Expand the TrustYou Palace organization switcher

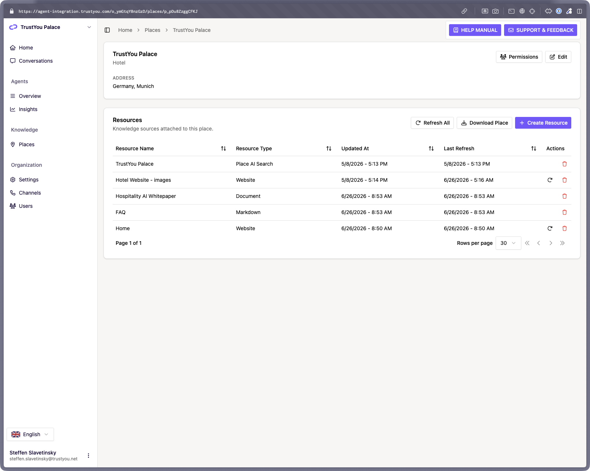(50, 27)
